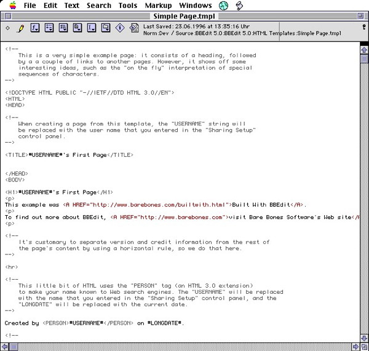The width and height of the screenshot is (369, 351).
Task: Click the text insertion popup icon
Action: [x=91, y=28]
